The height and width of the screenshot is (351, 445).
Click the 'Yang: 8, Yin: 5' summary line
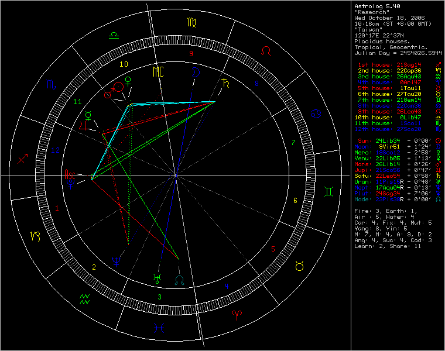click(x=381, y=229)
